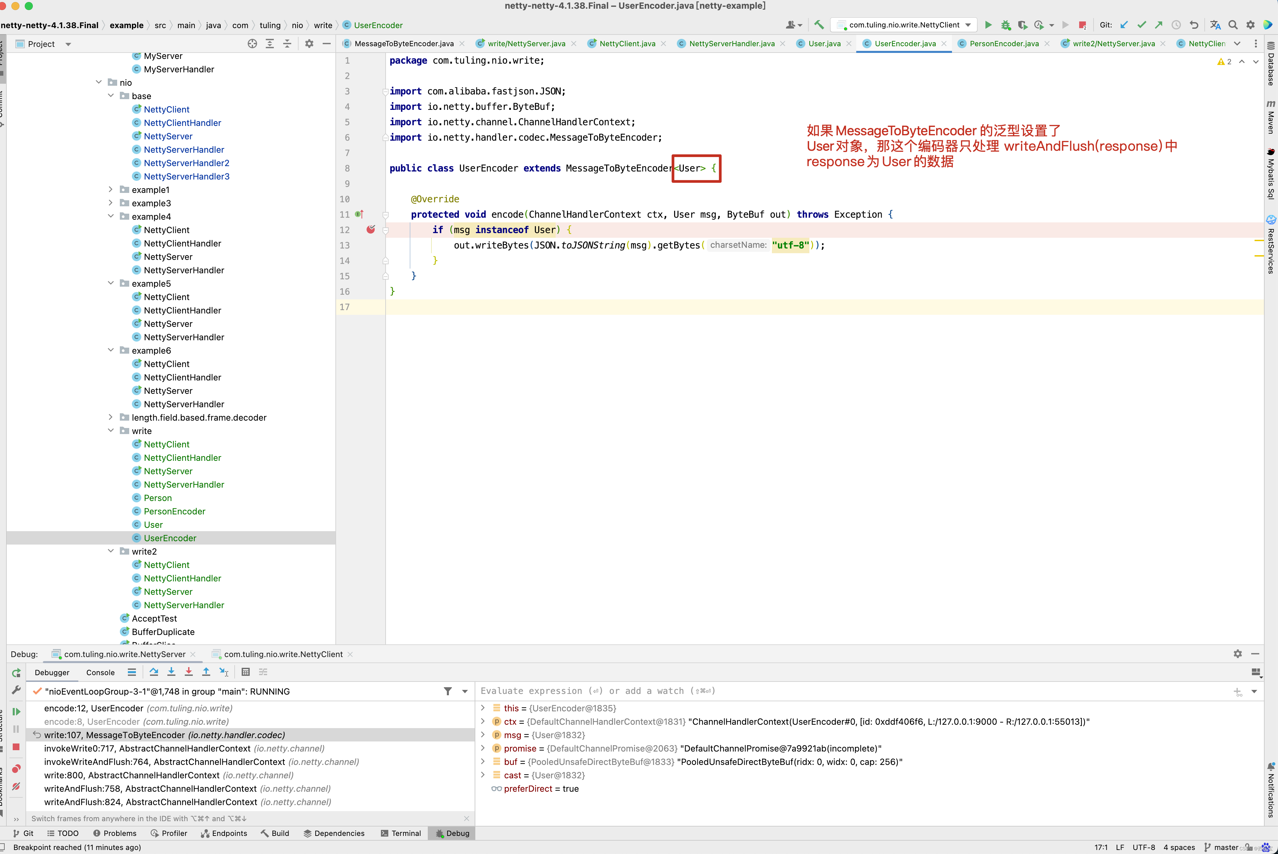Screen dimensions: 1278x854
Task: Open the Evaluate Expression calculator icon
Action: 245,672
